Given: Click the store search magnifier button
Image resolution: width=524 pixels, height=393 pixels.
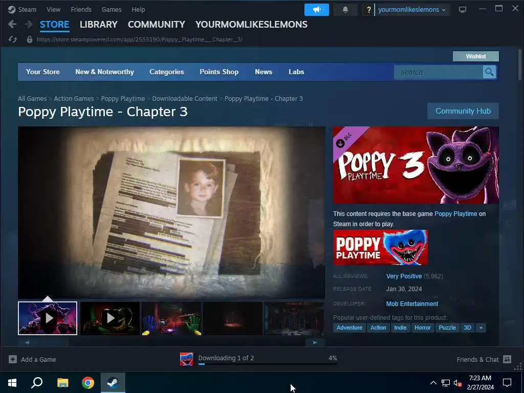Looking at the screenshot, I should tap(489, 72).
